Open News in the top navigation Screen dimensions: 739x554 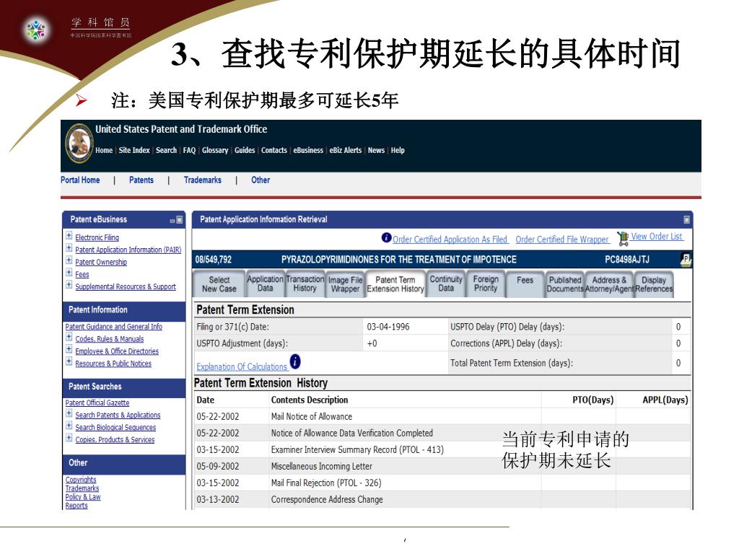[376, 150]
